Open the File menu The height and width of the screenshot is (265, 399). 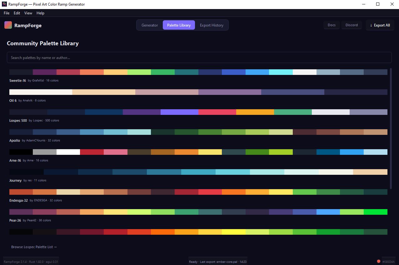(x=7, y=13)
